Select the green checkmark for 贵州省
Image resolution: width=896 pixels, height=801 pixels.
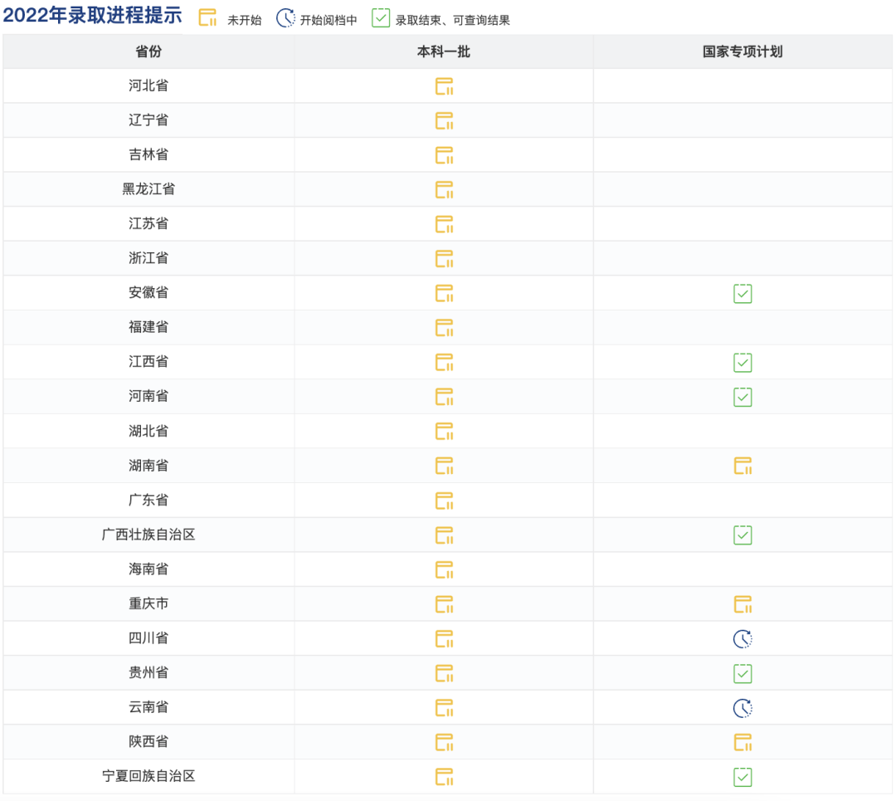(743, 673)
